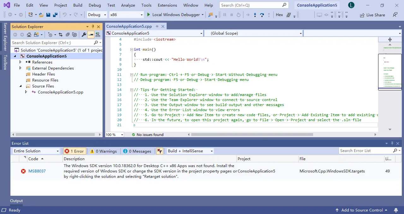Click the Navigate Backward arrow icon

pos(10,14)
